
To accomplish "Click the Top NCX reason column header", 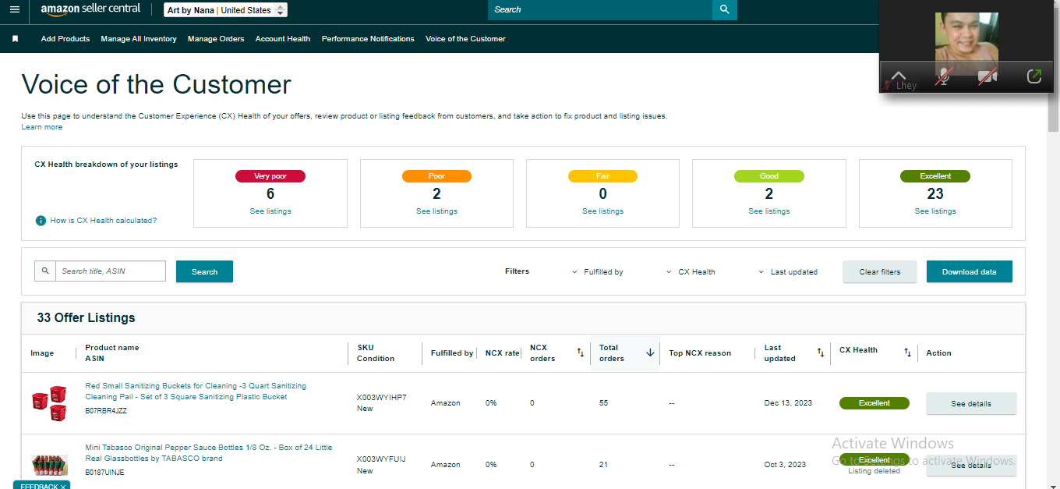I will [700, 353].
